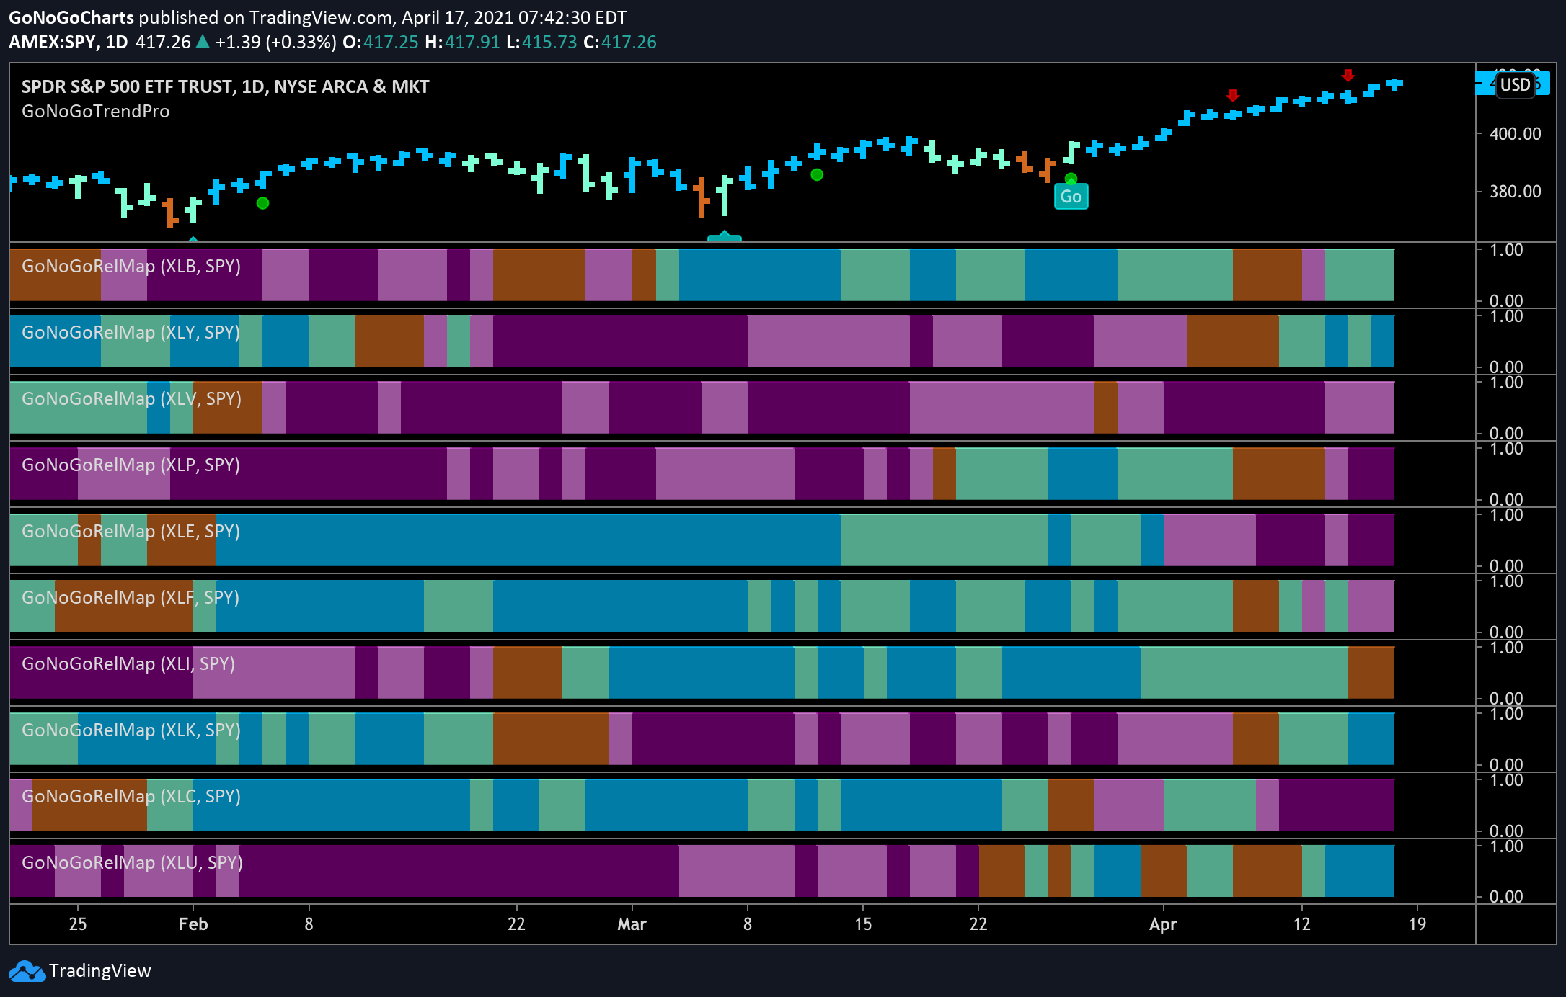Click the 19 date axis label
Image resolution: width=1566 pixels, height=997 pixels.
click(x=1417, y=924)
